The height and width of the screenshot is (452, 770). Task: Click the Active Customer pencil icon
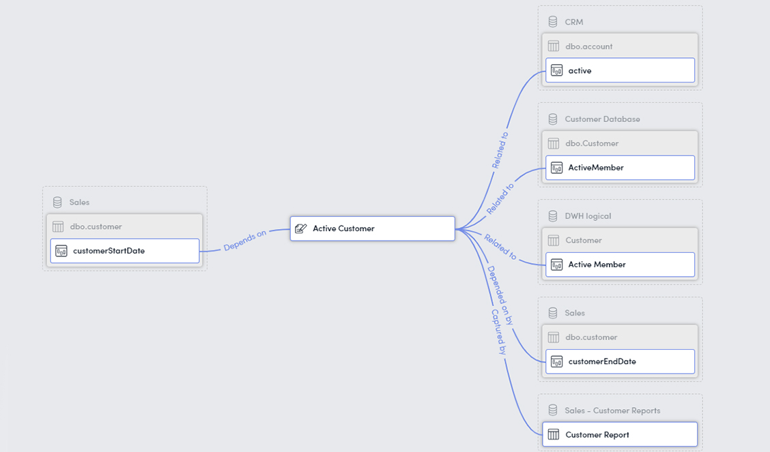[x=300, y=228]
